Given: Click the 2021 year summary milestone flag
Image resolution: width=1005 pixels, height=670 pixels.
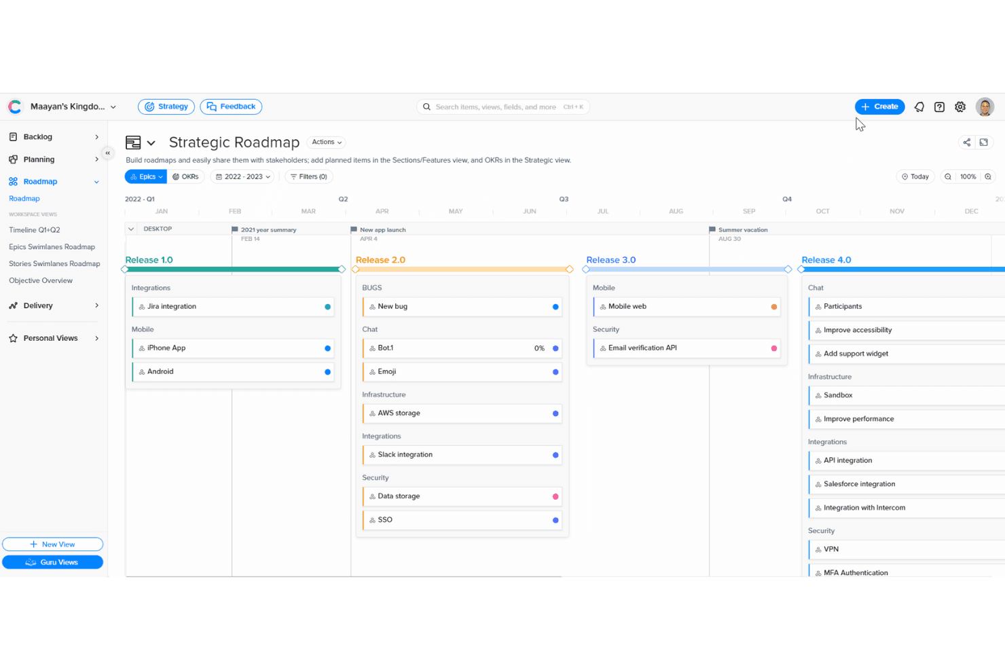Looking at the screenshot, I should 235,229.
